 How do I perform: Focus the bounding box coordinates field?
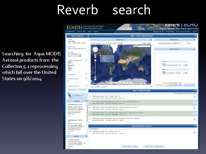(122, 43)
